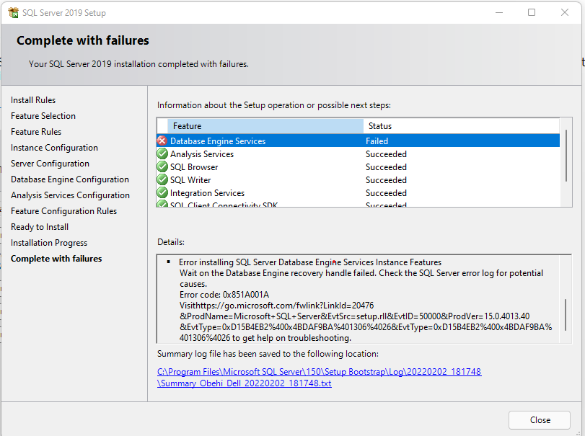The image size is (585, 436).
Task: Close the setup window via title bar X
Action: point(565,13)
